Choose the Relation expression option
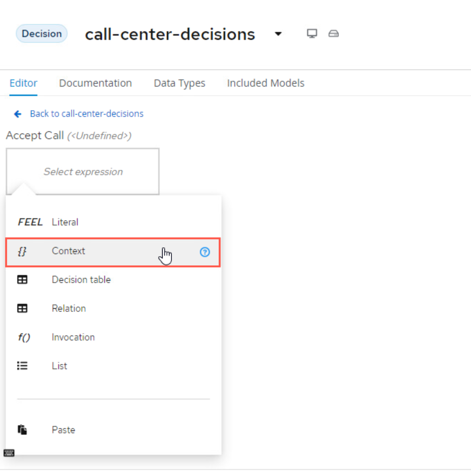Viewport: 471px width, 476px height. coord(113,308)
